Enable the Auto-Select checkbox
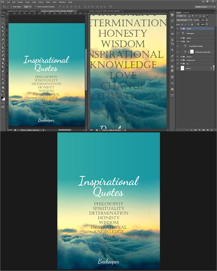 tap(11, 6)
